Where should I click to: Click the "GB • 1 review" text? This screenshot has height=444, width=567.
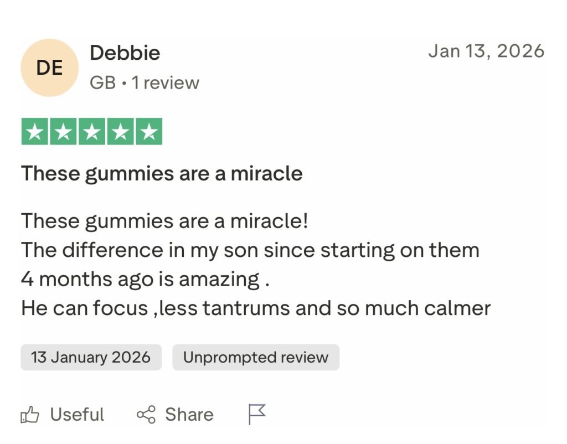click(144, 83)
